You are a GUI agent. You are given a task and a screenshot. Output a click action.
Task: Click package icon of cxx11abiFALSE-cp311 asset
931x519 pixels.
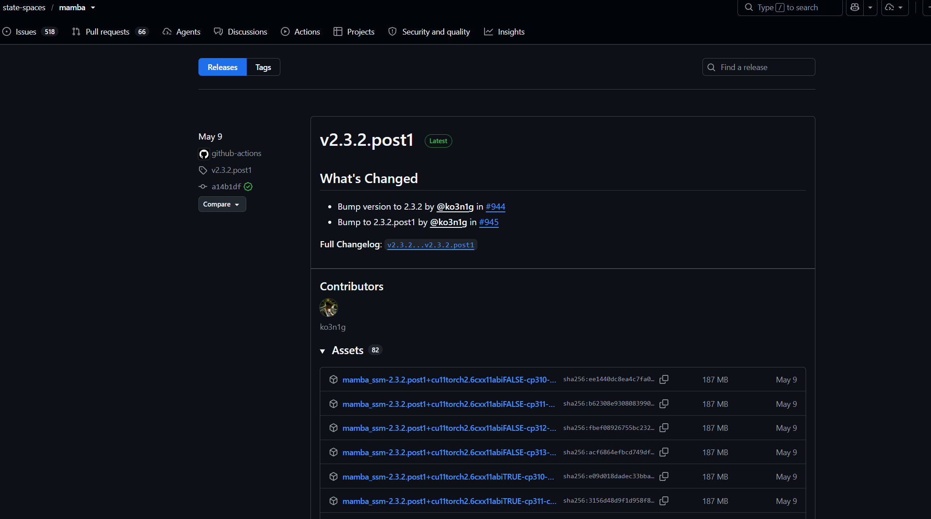click(334, 404)
